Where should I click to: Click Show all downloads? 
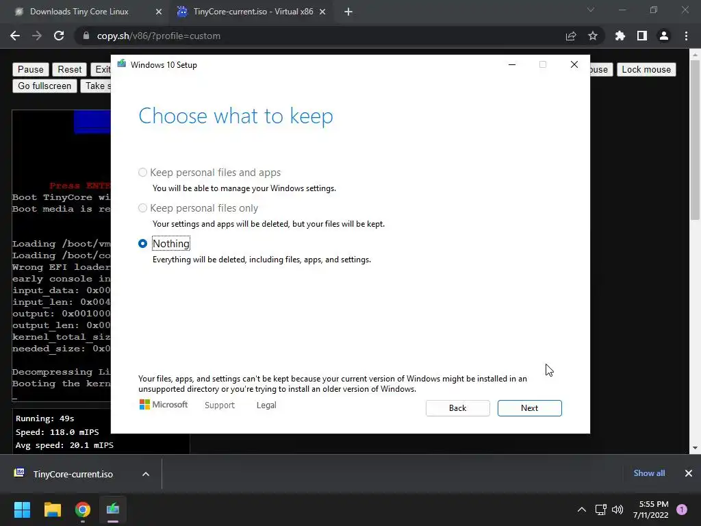tap(649, 473)
